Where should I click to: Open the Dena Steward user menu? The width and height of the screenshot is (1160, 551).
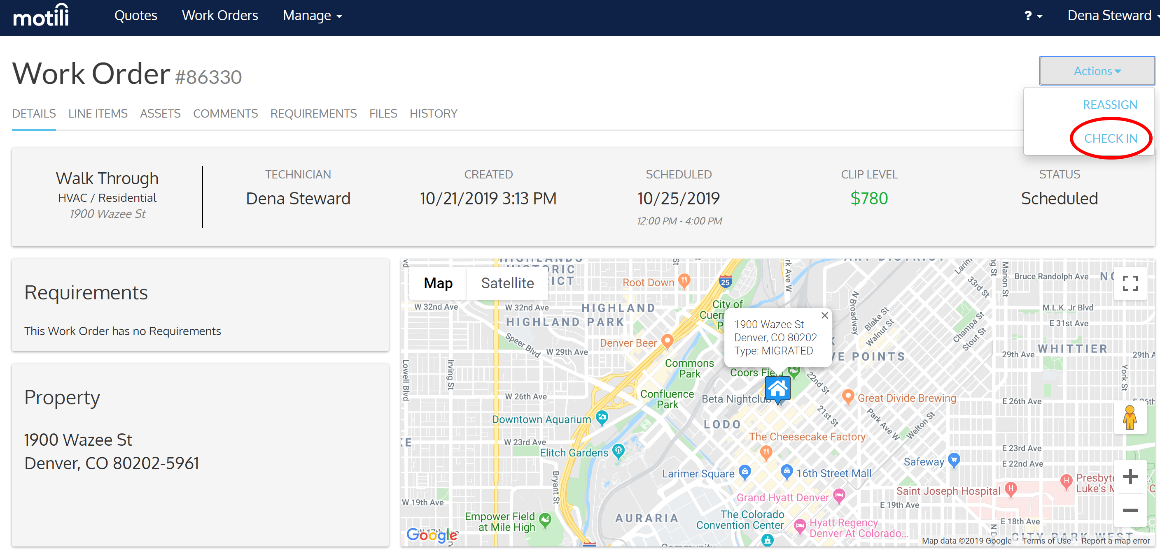click(1113, 16)
